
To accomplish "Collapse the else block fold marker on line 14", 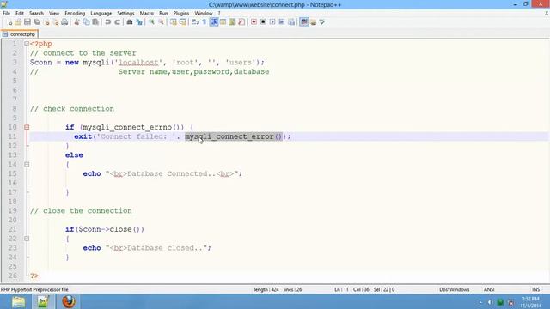I will click(x=27, y=164).
